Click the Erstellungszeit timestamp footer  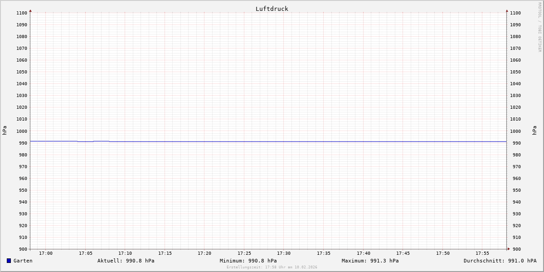(x=272, y=267)
